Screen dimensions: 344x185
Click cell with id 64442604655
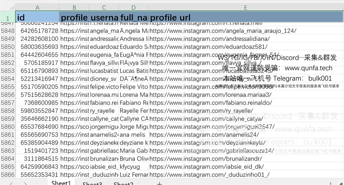[37, 55]
